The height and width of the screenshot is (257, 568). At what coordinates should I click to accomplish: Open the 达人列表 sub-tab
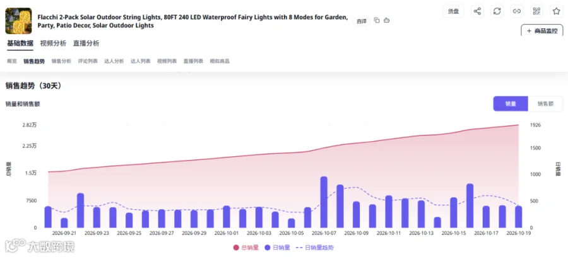[x=141, y=61]
